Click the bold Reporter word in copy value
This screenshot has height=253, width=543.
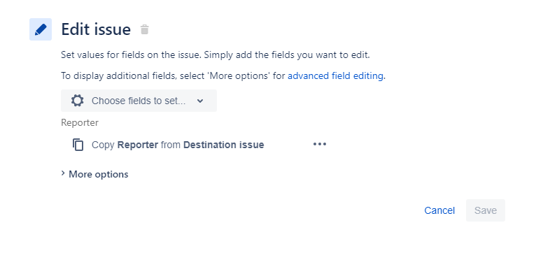click(x=138, y=145)
